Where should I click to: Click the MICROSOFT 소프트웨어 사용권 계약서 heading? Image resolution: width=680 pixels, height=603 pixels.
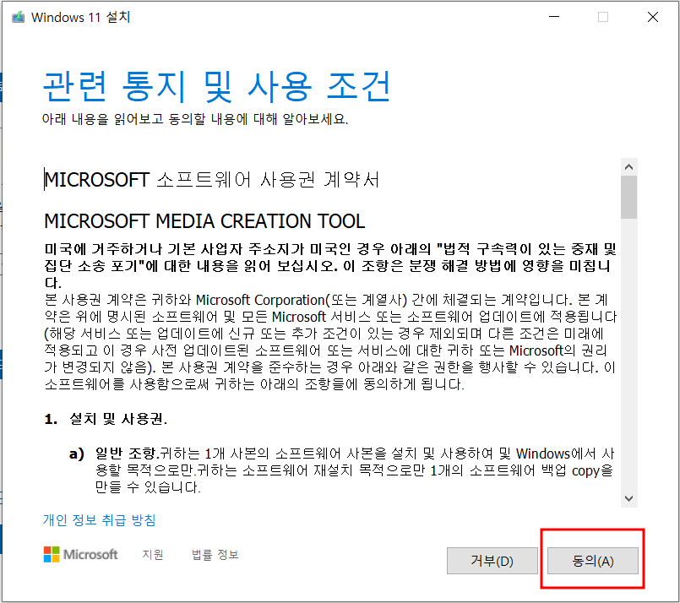[x=212, y=180]
